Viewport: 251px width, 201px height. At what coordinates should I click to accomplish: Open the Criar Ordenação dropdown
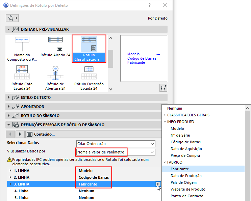(x=116, y=144)
